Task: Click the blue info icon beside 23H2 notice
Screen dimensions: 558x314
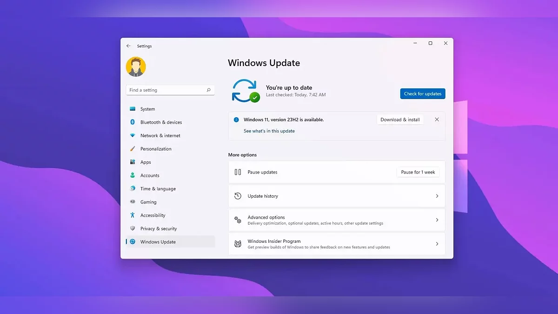Action: coord(236,120)
